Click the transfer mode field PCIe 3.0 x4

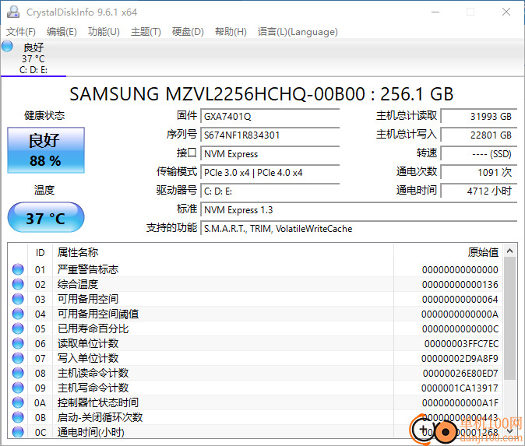point(270,172)
